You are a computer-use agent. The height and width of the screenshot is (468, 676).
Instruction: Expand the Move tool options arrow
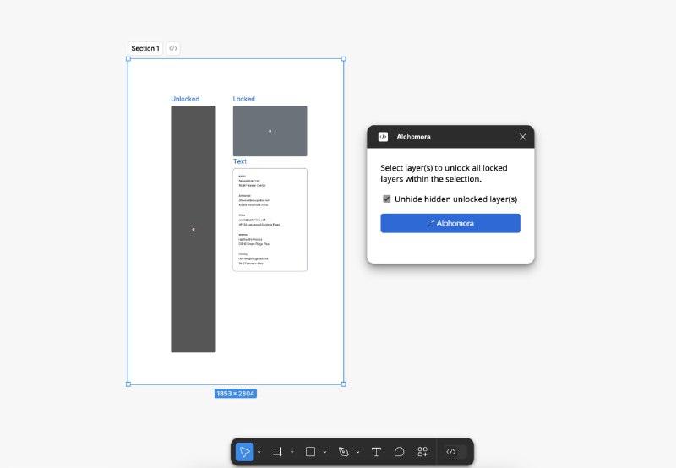[x=259, y=452]
